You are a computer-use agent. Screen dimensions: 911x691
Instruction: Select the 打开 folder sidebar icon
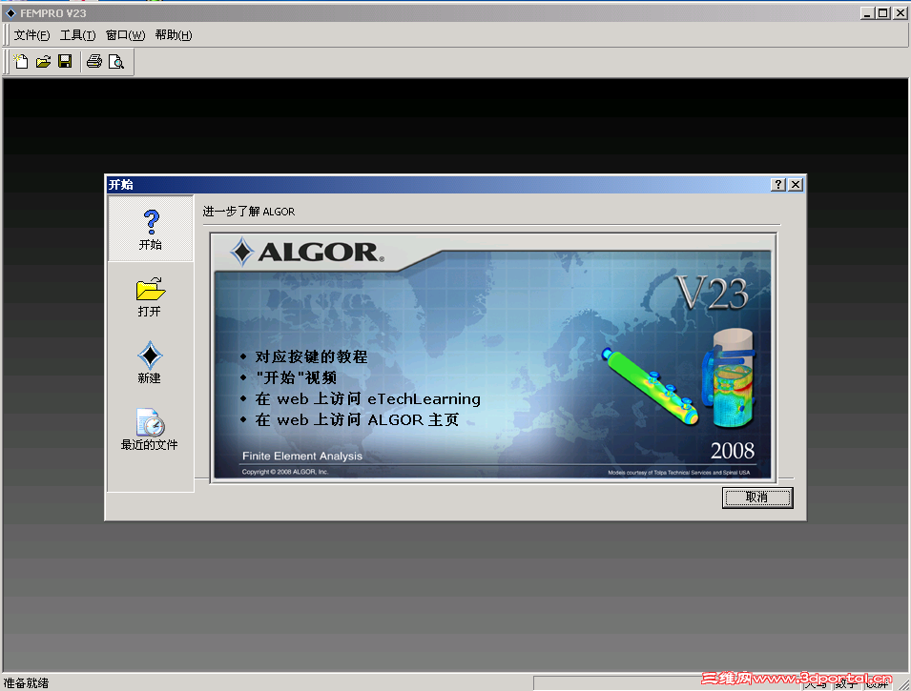pos(150,296)
